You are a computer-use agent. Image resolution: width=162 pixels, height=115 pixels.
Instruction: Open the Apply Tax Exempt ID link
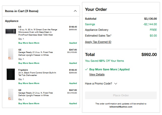[x=98, y=42]
